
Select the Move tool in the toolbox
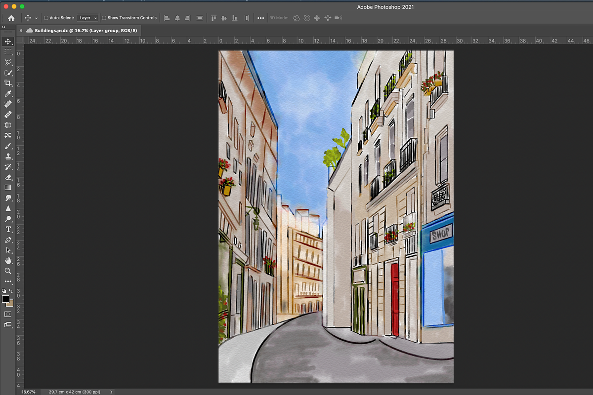point(8,41)
